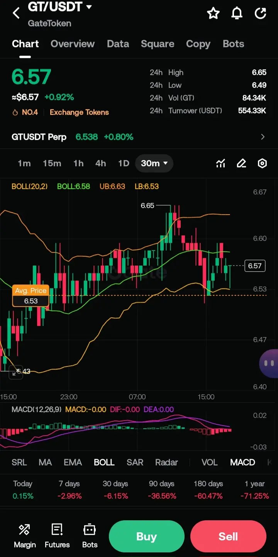Image resolution: width=278 pixels, height=557 pixels.
Task: Toggle the BOLL indicator
Action: [104, 462]
